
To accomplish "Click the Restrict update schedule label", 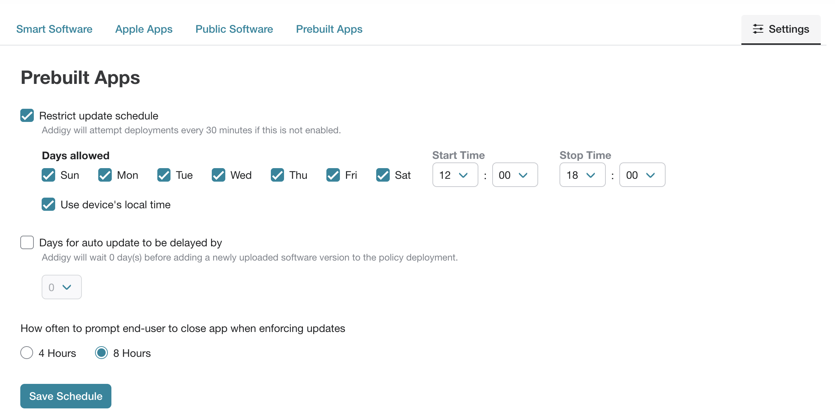I will pyautogui.click(x=99, y=116).
